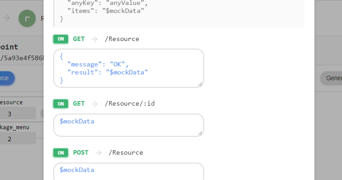Toggle the ON switch for GET /Resource
Viewport: 342px width, 180px height.
pyautogui.click(x=60, y=39)
